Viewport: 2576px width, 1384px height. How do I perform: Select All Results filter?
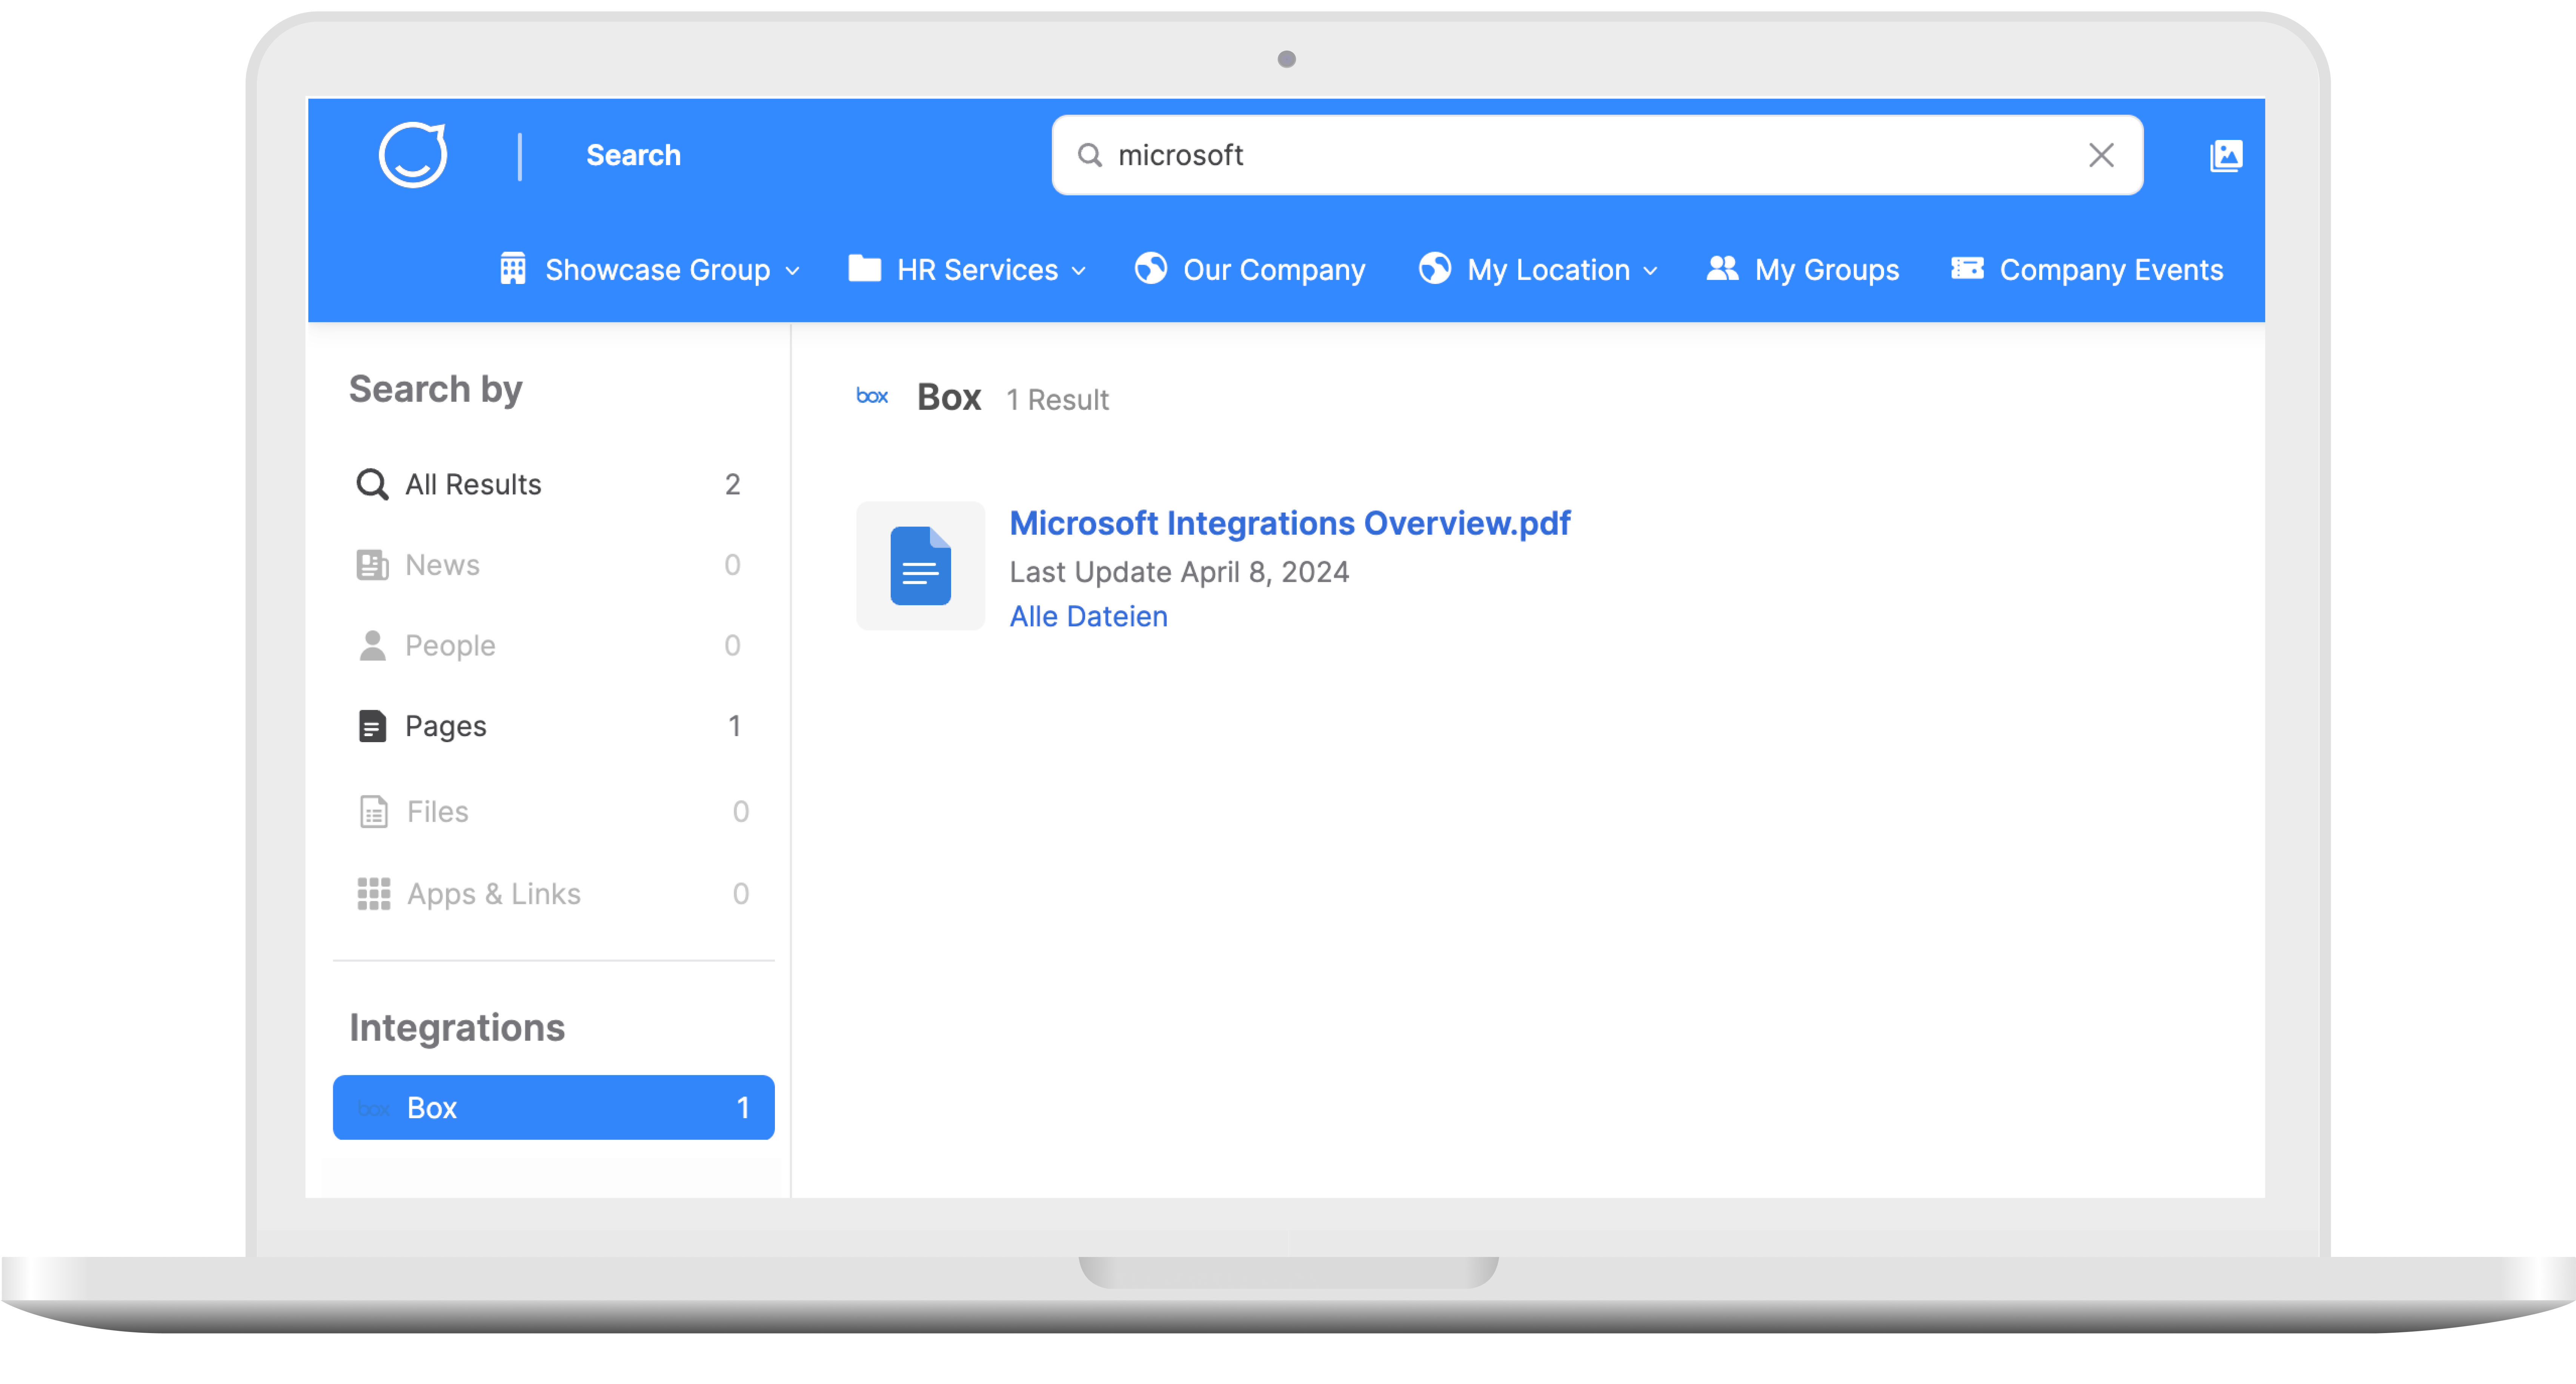[x=553, y=485]
